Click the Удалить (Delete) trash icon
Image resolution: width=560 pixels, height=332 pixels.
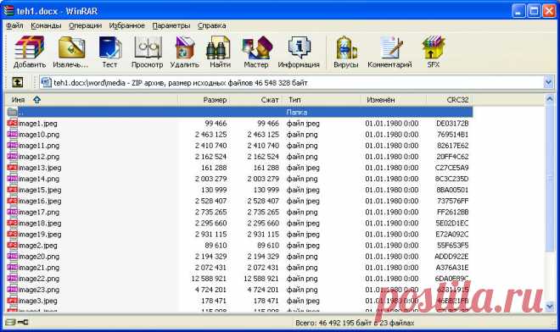coord(185,52)
